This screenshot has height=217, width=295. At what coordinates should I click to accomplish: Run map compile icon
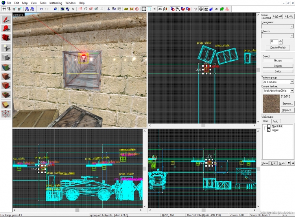[227, 9]
